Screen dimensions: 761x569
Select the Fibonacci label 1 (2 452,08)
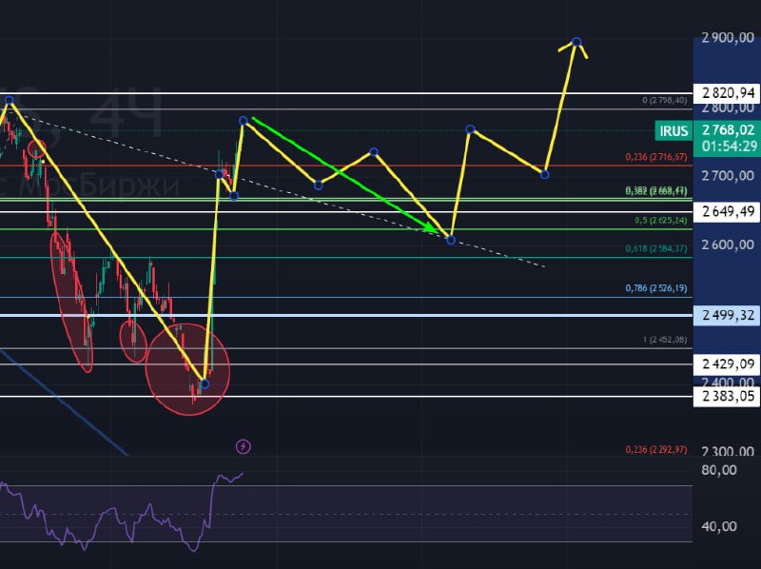[x=664, y=340]
